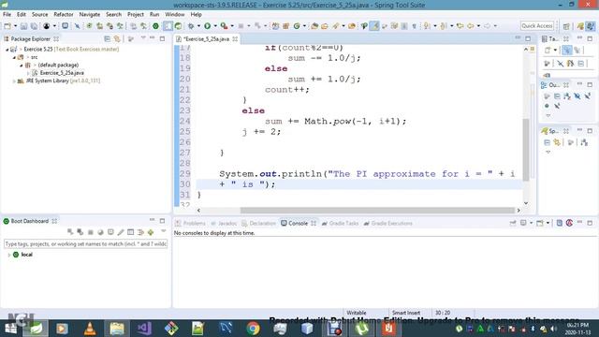Viewport: 599px width, 337px height.
Task: Click the Visual Studio icon in the taskbar
Action: (x=144, y=329)
